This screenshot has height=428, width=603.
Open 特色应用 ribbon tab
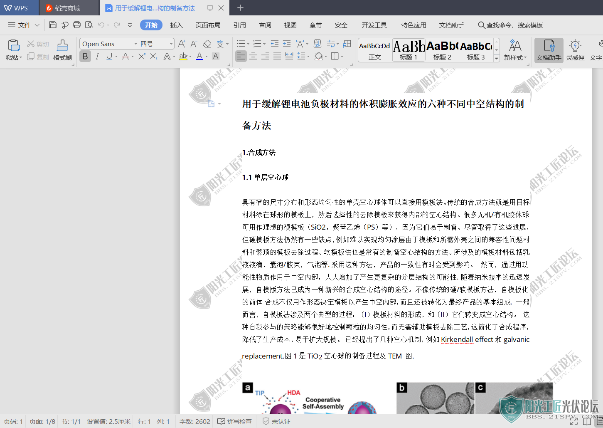point(414,25)
